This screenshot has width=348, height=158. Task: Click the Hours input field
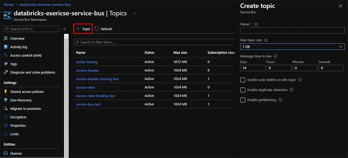[x=279, y=68]
